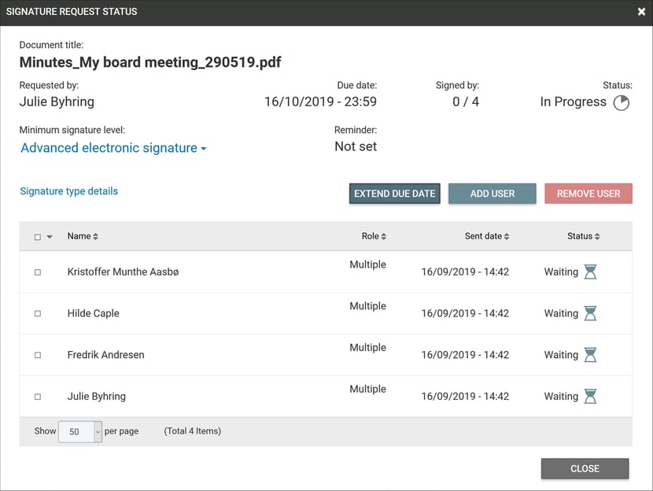Open the Signature type details link

(69, 191)
